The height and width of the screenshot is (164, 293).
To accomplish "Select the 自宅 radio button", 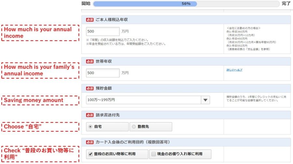I will coord(91,127).
